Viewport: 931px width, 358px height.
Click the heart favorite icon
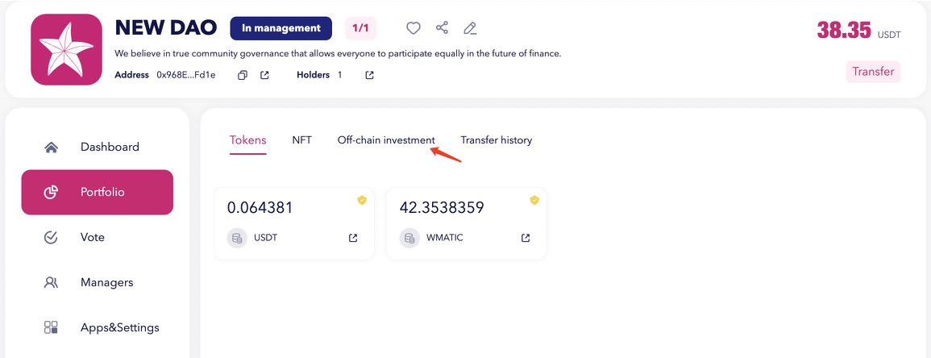click(x=414, y=28)
